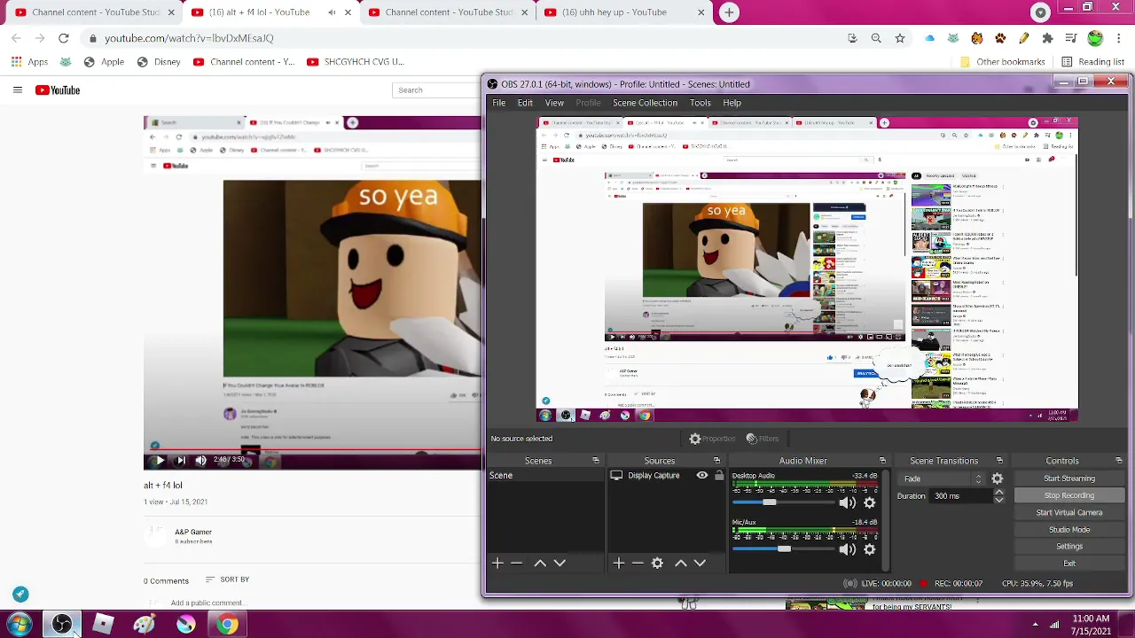Open the YouTube hamburger guide menu
This screenshot has width=1135, height=638.
pyautogui.click(x=17, y=89)
